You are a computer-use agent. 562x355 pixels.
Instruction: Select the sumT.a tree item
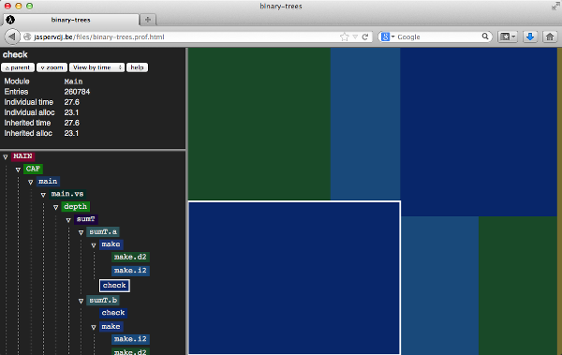click(x=103, y=232)
